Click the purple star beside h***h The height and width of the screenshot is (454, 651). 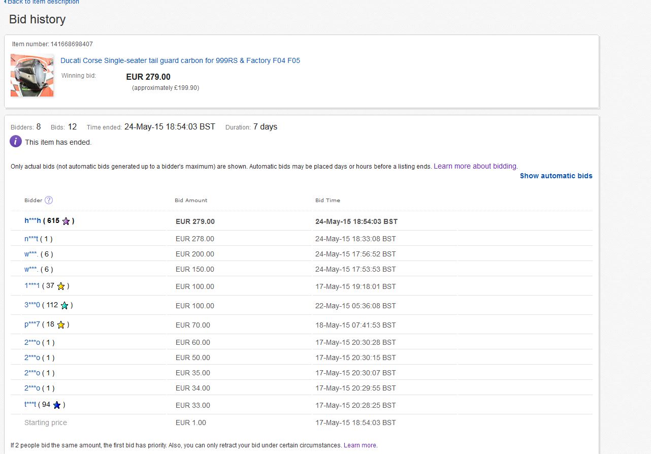click(66, 221)
